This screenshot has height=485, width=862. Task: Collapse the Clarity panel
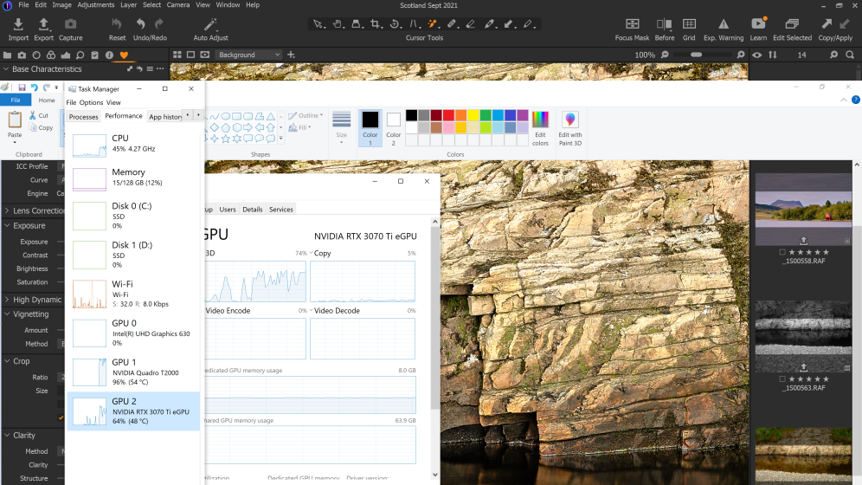pos(7,435)
